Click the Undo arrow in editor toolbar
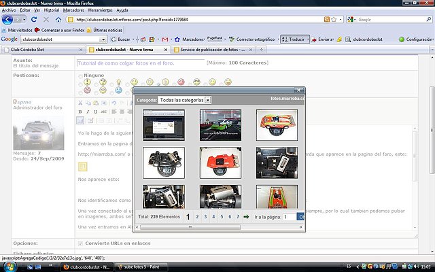The width and height of the screenshot is (435, 272). pos(114,103)
